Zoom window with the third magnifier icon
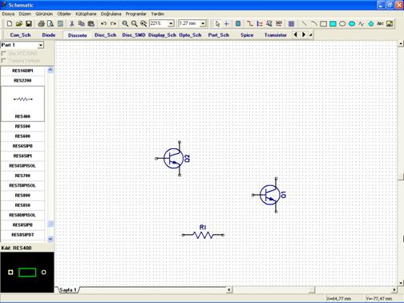The width and height of the screenshot is (404, 303). [x=143, y=24]
